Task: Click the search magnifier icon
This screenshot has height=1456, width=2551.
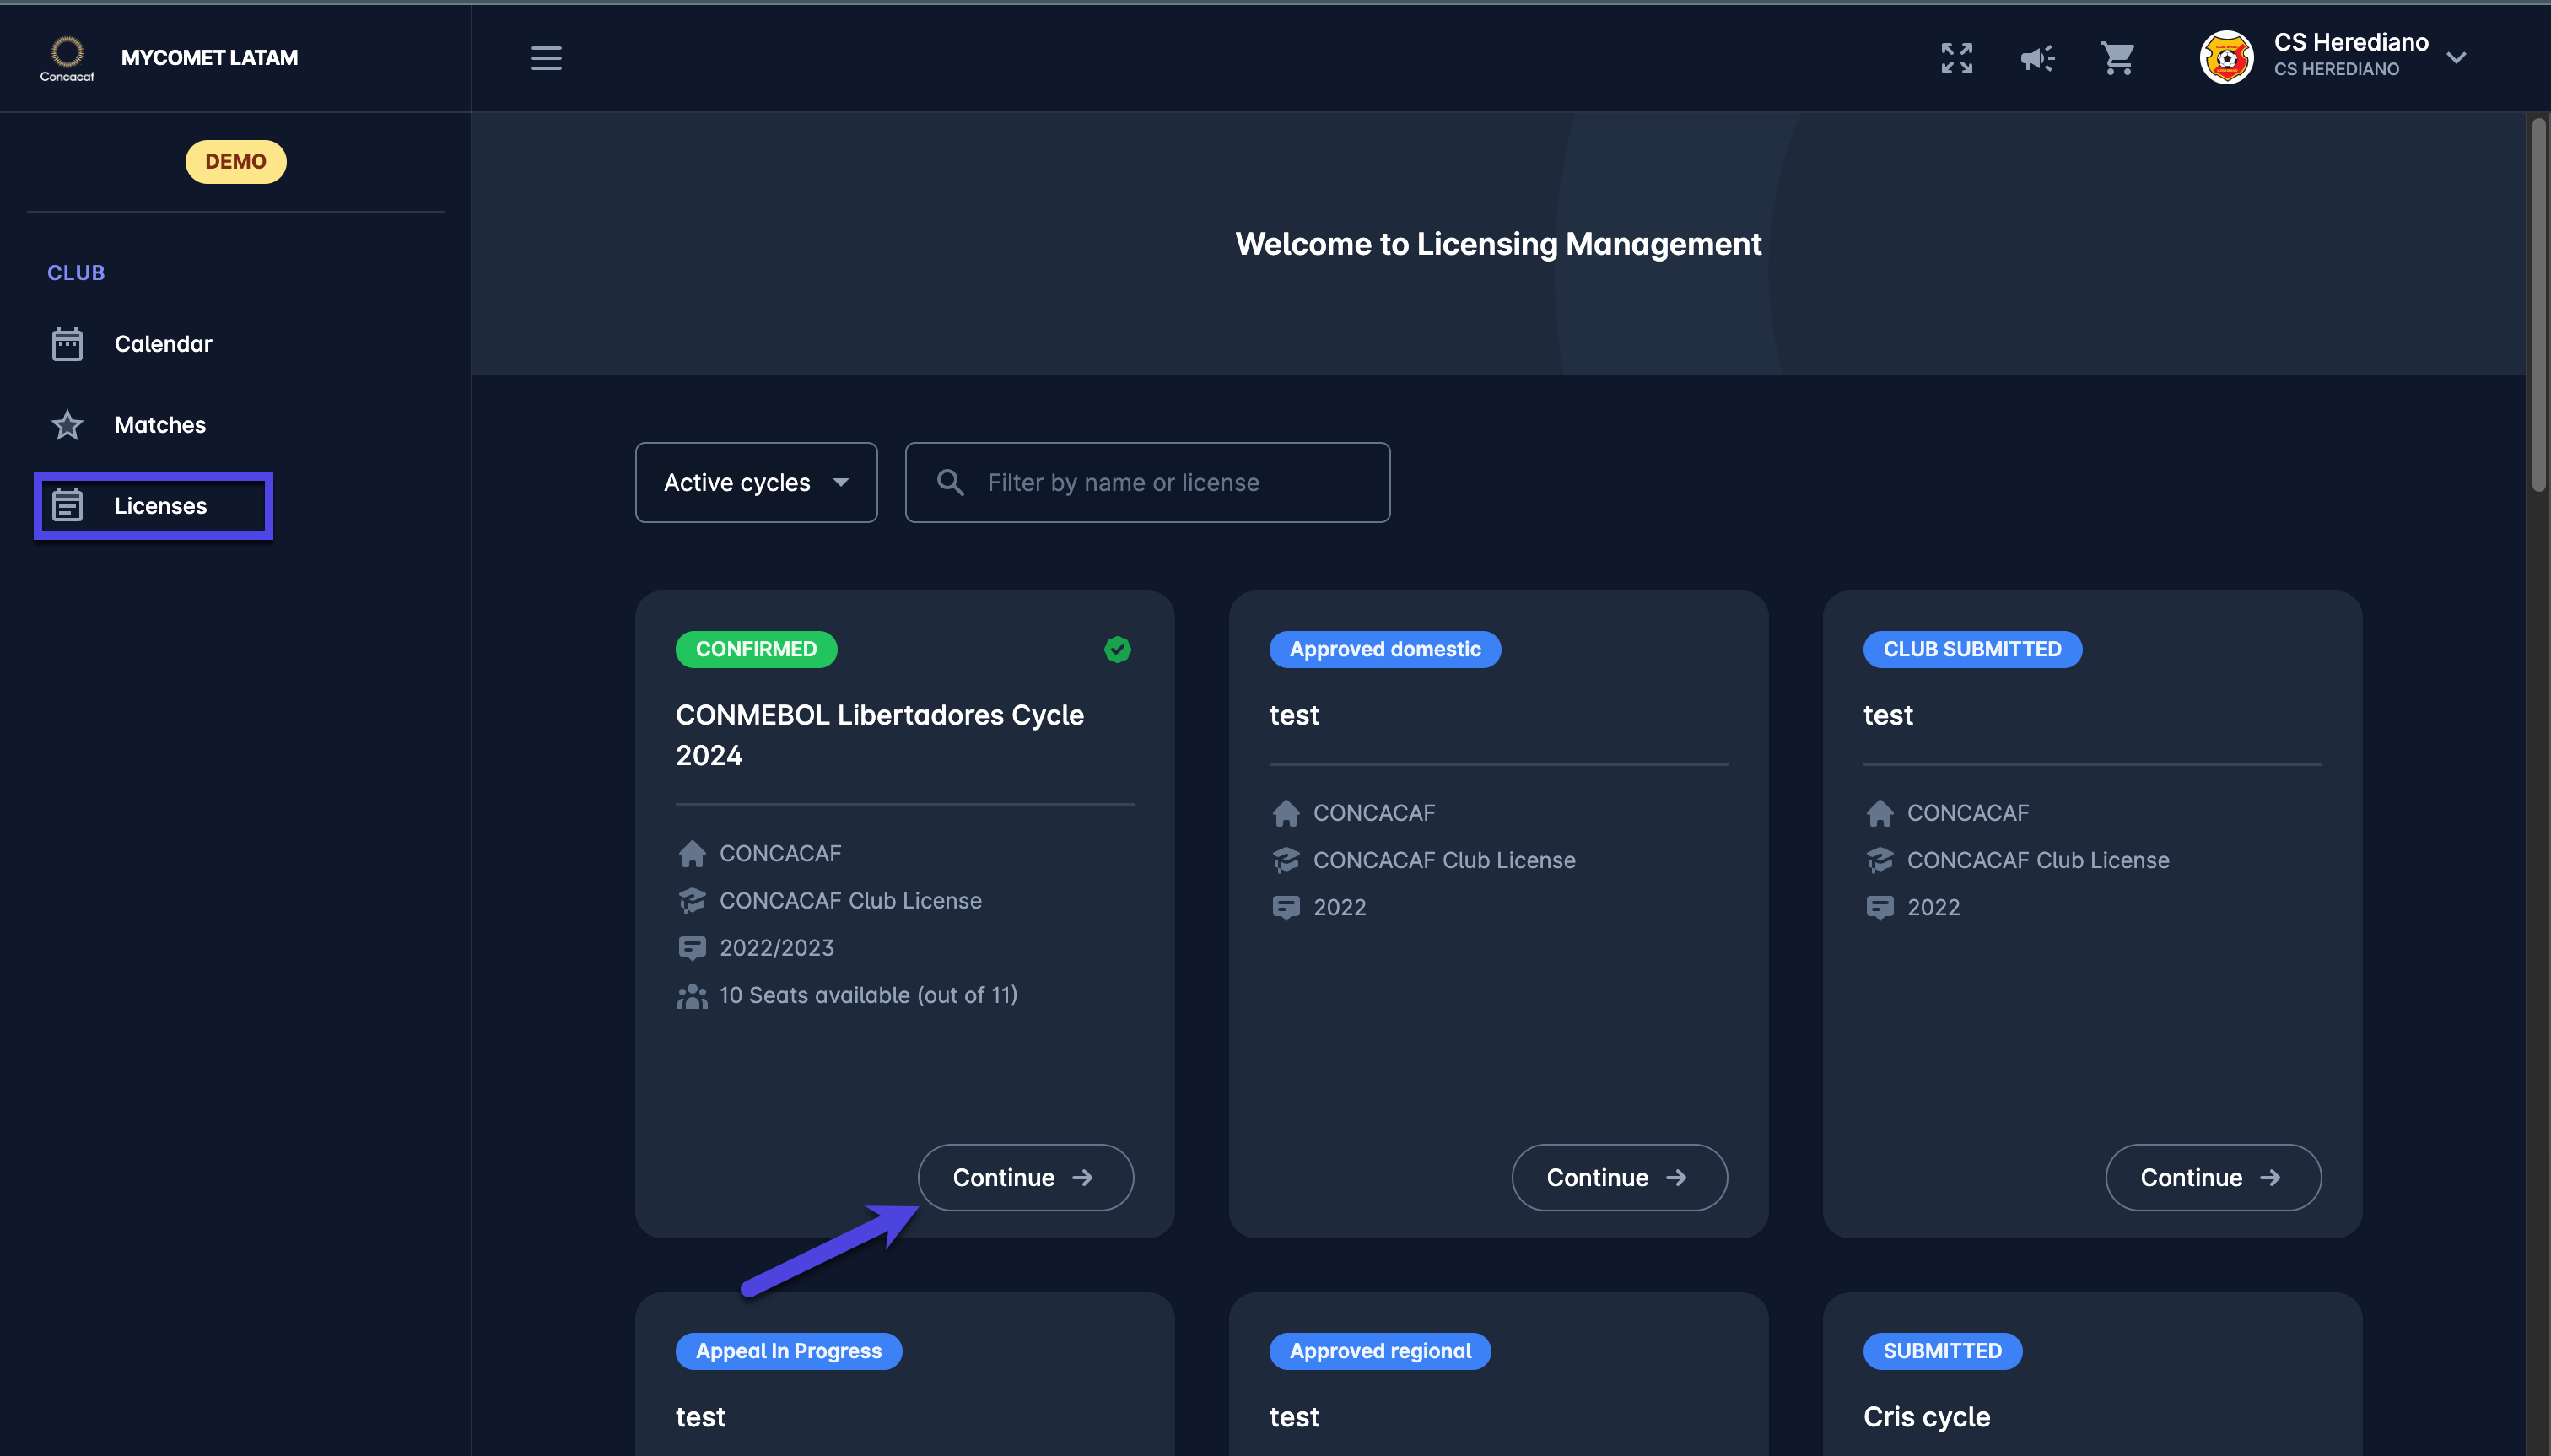Action: tap(950, 483)
